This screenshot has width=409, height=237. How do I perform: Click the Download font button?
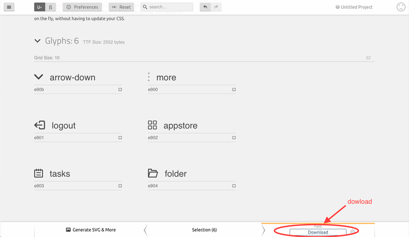(x=318, y=232)
